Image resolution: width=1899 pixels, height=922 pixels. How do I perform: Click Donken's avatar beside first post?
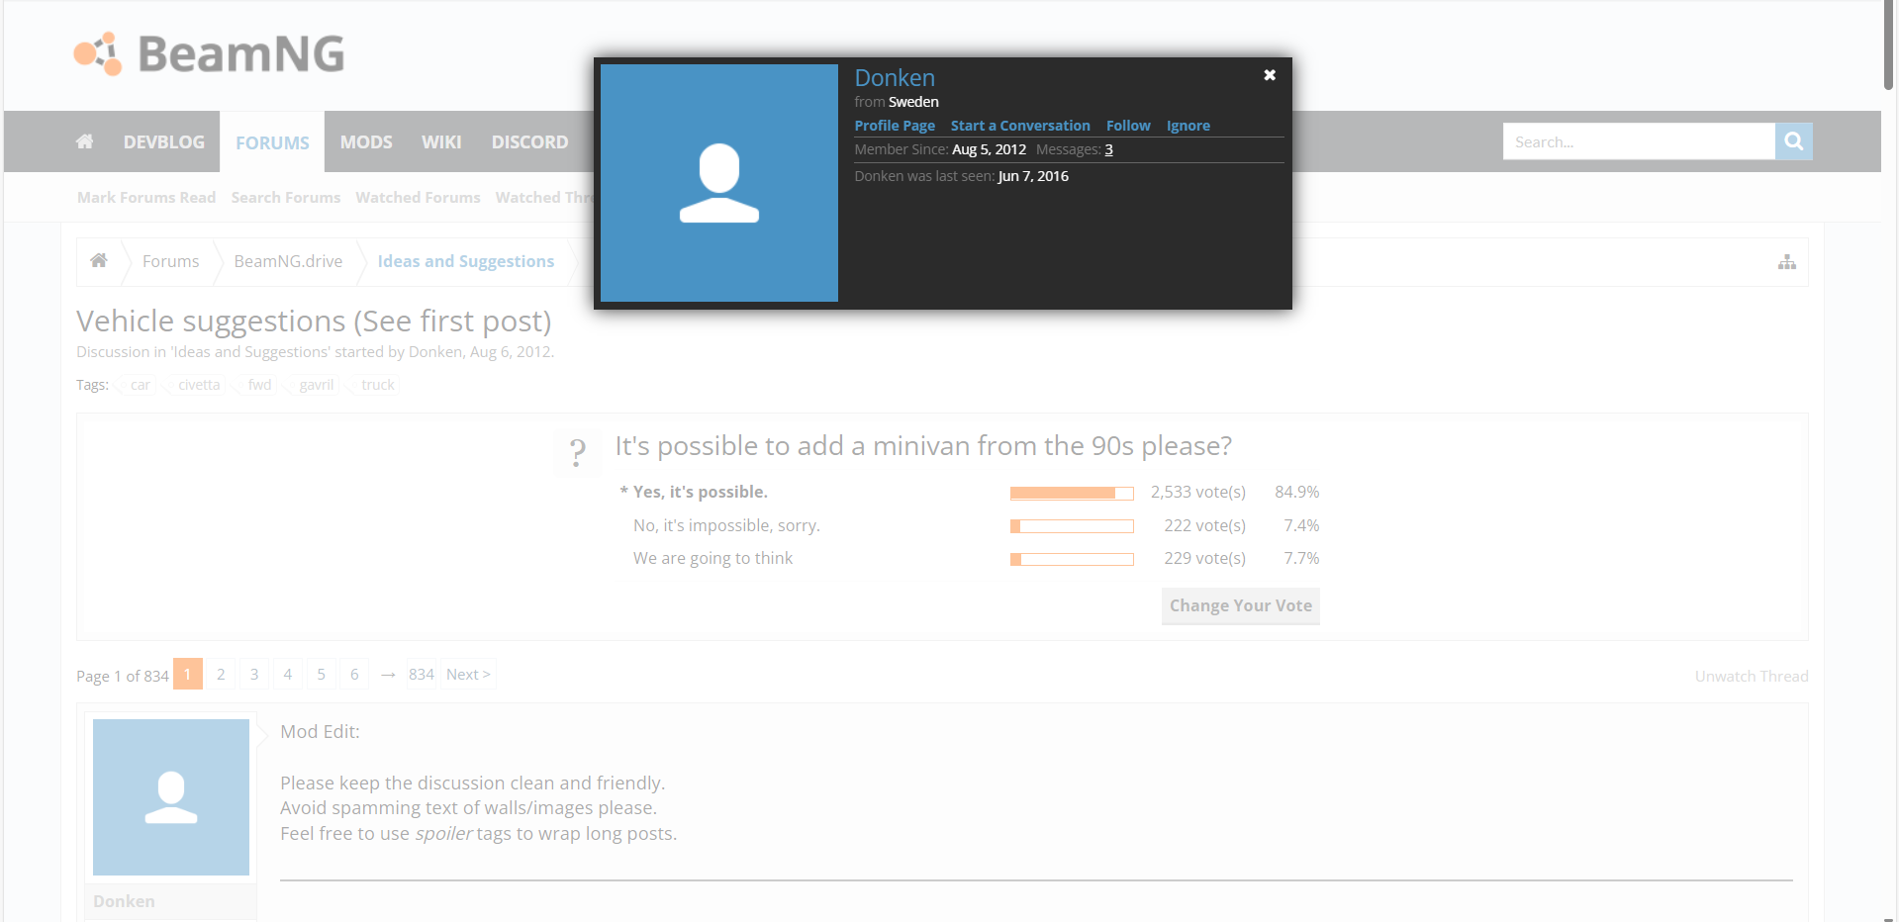[x=171, y=797]
